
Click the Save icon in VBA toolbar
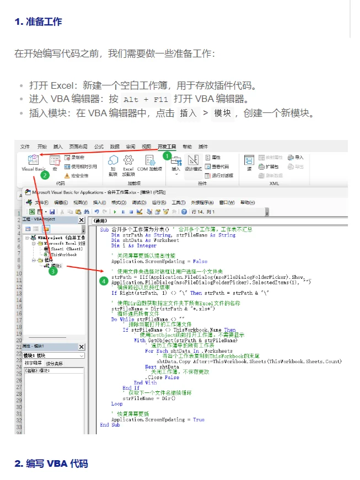pos(52,212)
